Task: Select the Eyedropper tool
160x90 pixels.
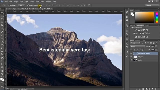Action: click(2, 28)
